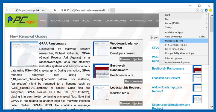Select Go to pinned sites
Image resolution: width=216 pixels, height=112 pixels.
(184, 49)
